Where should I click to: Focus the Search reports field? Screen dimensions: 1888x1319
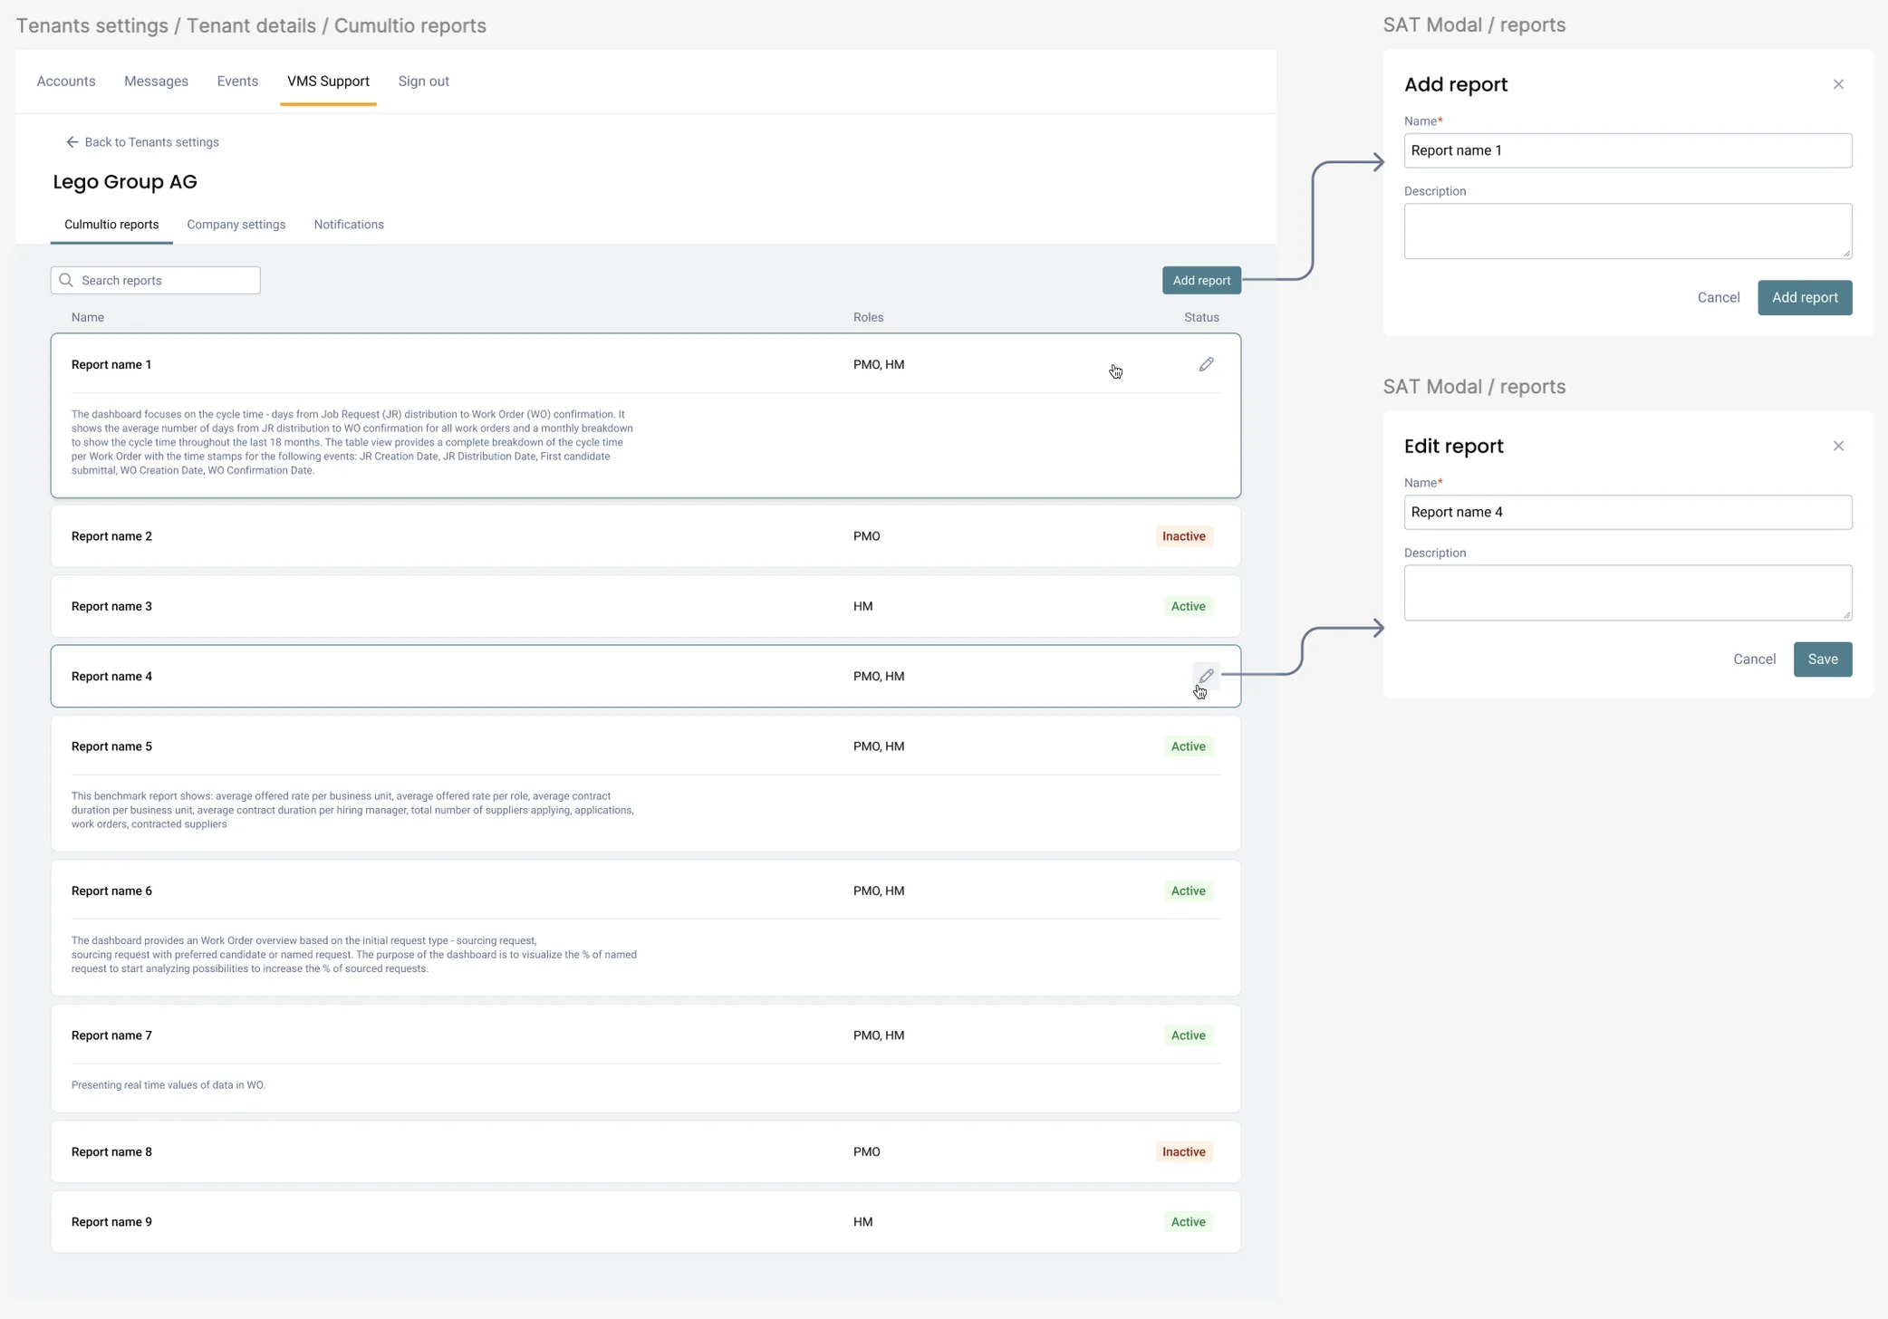tap(156, 280)
